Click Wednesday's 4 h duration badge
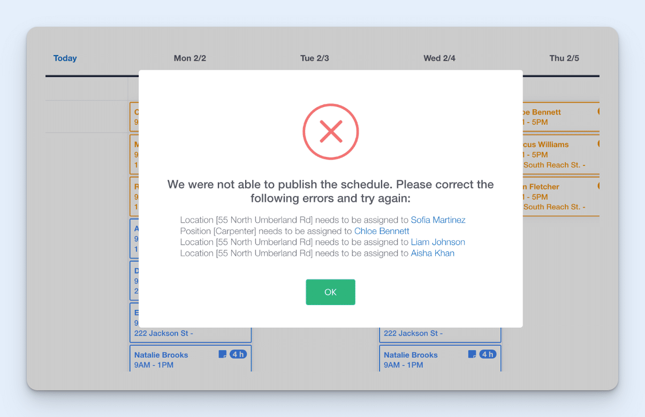 (x=487, y=354)
